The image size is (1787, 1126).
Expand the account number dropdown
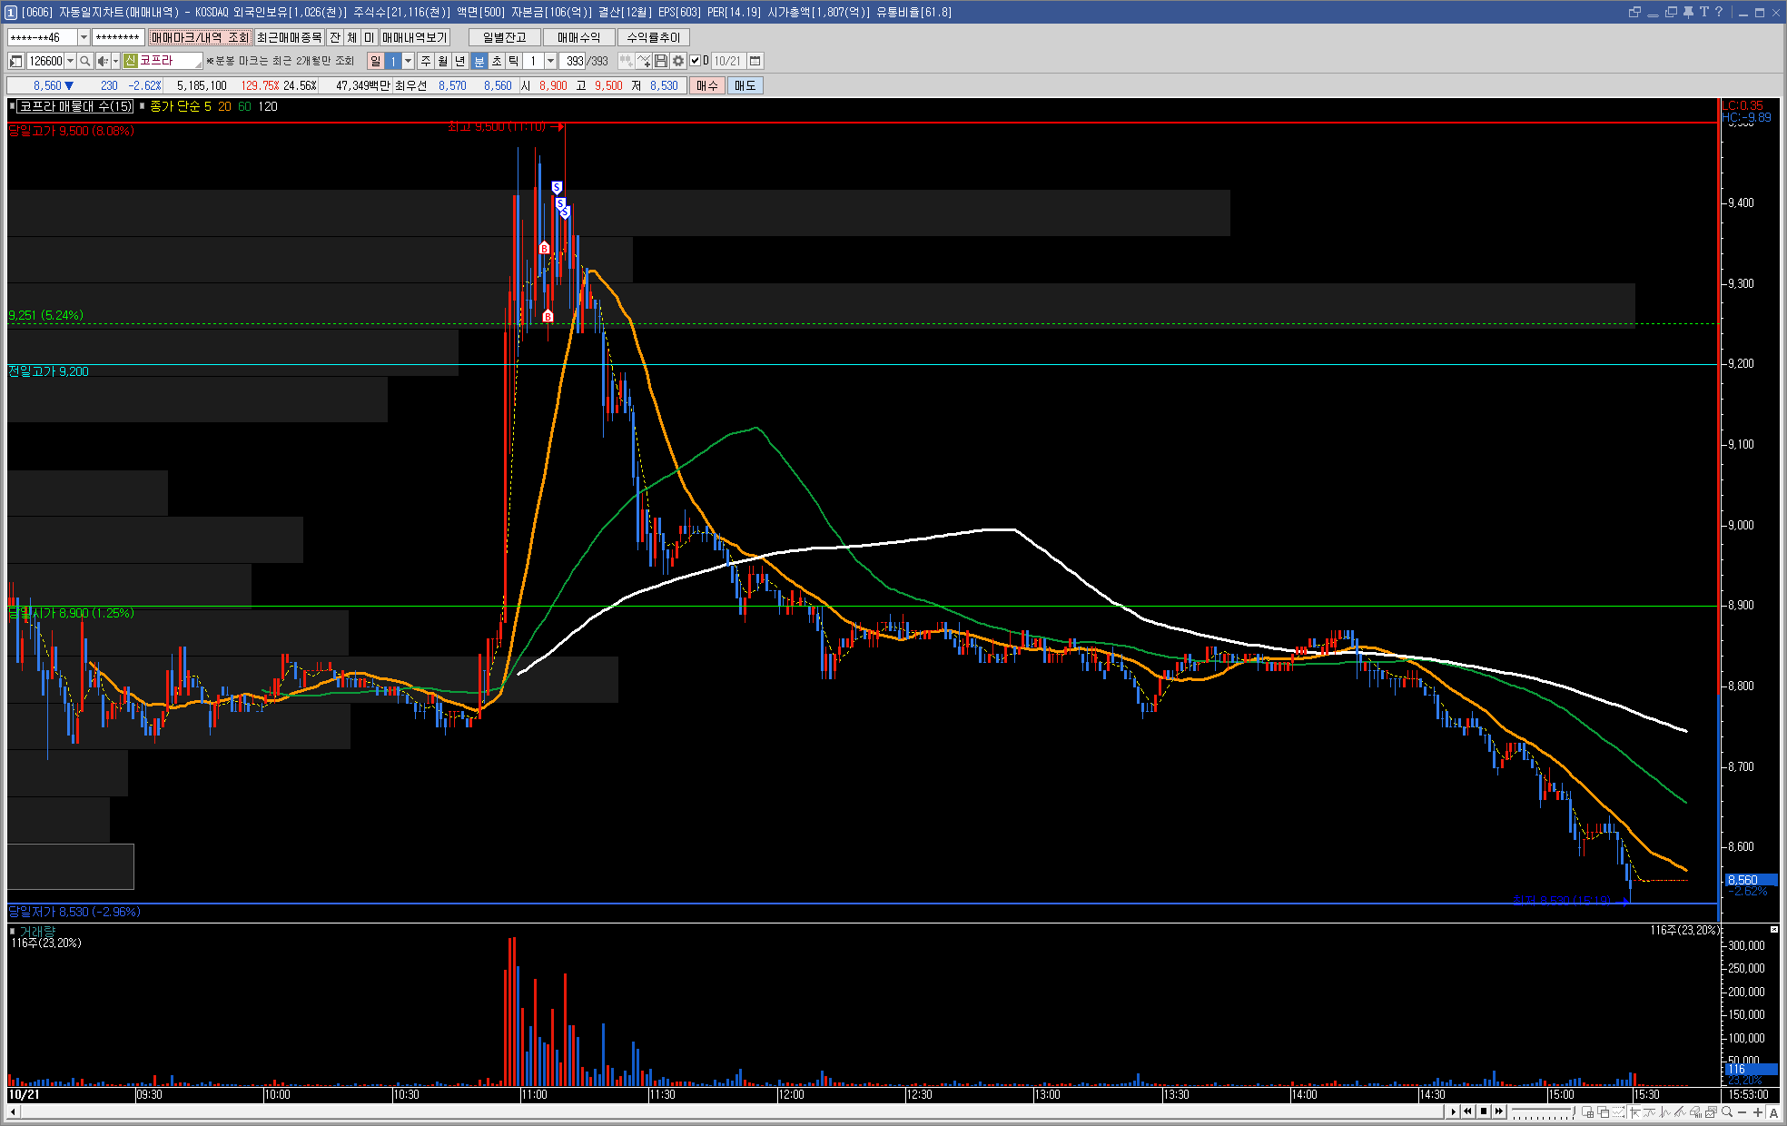pos(84,37)
